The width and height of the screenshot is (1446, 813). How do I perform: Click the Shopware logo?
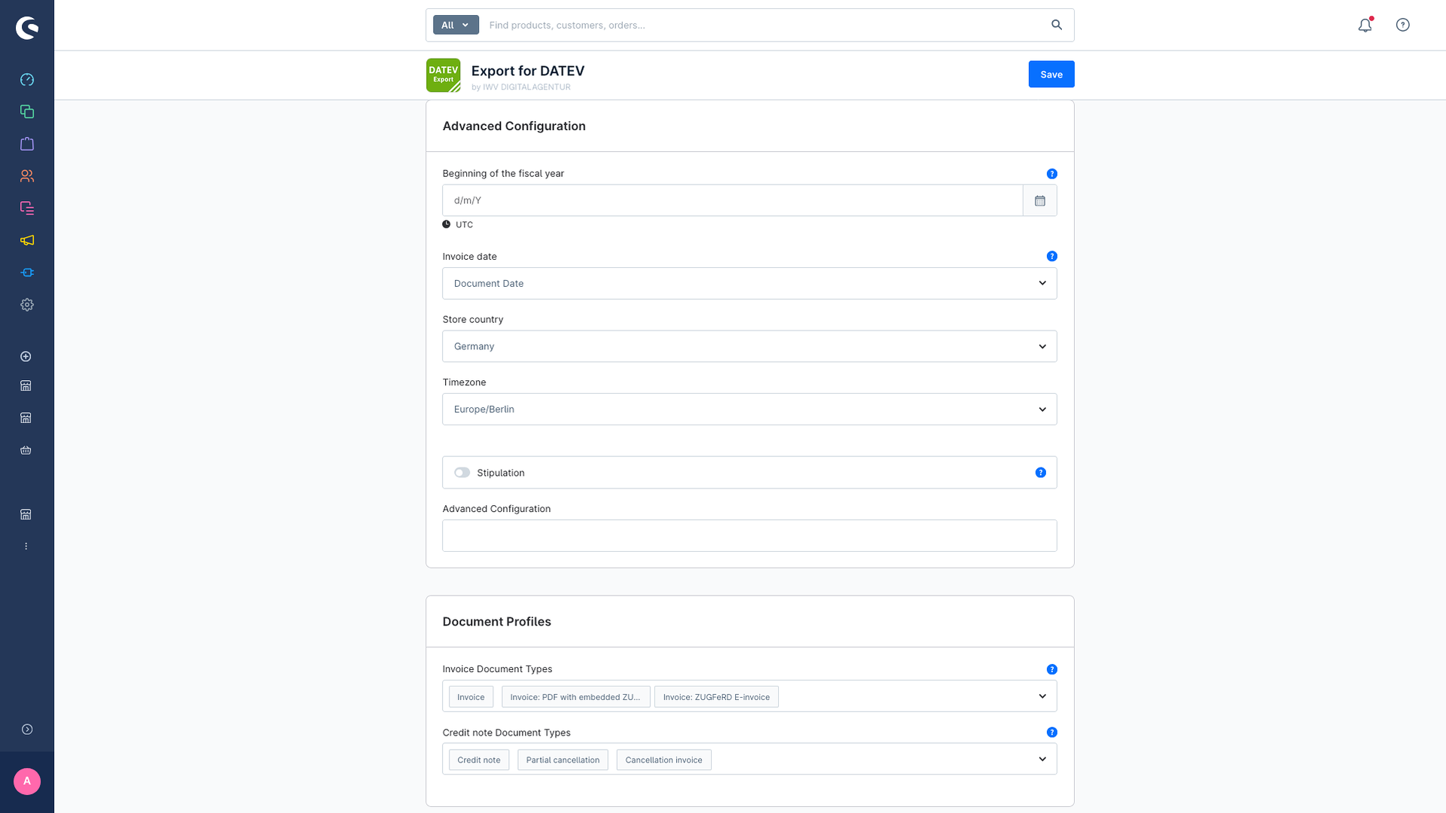click(x=27, y=28)
